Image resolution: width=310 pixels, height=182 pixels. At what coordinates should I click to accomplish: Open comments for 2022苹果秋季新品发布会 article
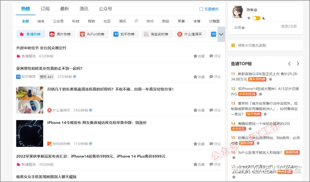click(x=215, y=164)
